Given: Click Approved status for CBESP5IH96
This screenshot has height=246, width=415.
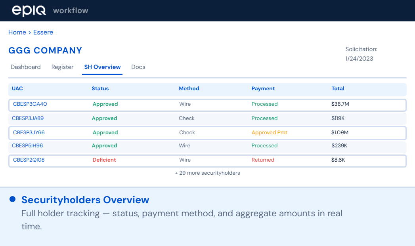Looking at the screenshot, I should click(x=104, y=145).
